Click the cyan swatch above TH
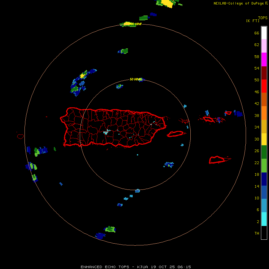269x269 pixels. (264, 219)
